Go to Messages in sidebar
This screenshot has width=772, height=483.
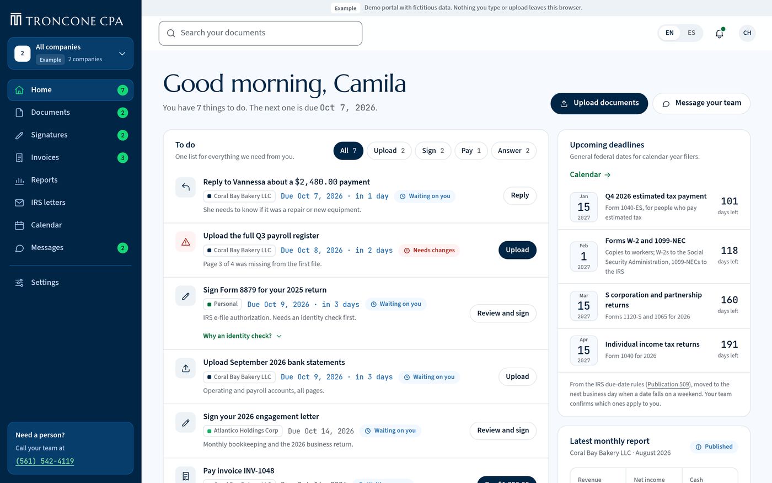pos(71,248)
